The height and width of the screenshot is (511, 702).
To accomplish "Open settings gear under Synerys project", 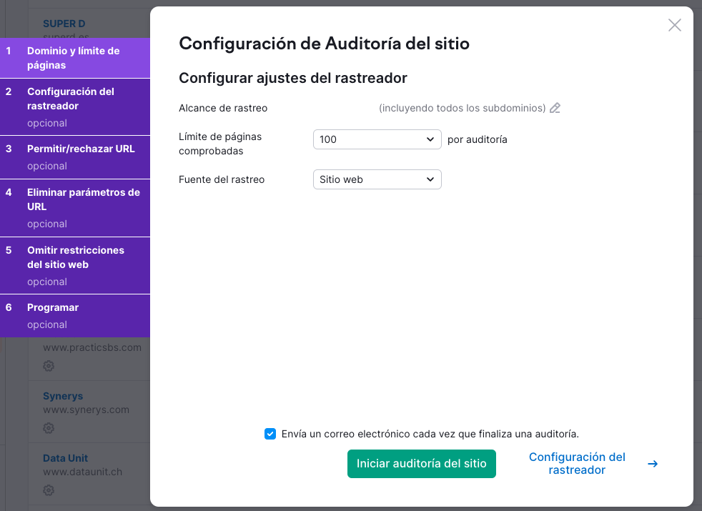I will tap(48, 428).
